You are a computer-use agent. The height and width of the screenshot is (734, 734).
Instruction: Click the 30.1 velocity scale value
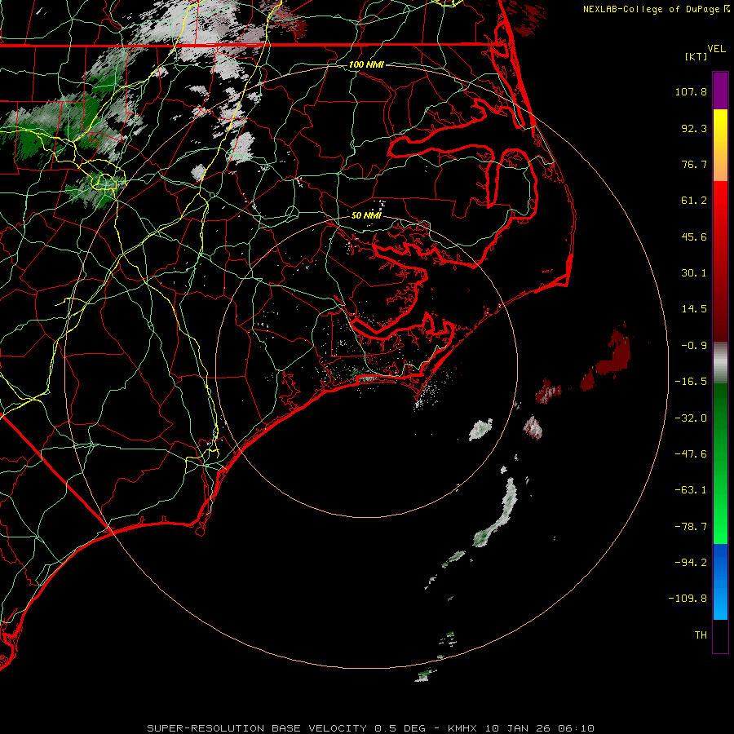(694, 273)
